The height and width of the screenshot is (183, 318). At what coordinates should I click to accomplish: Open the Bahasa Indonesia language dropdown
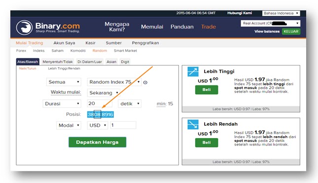click(x=281, y=13)
